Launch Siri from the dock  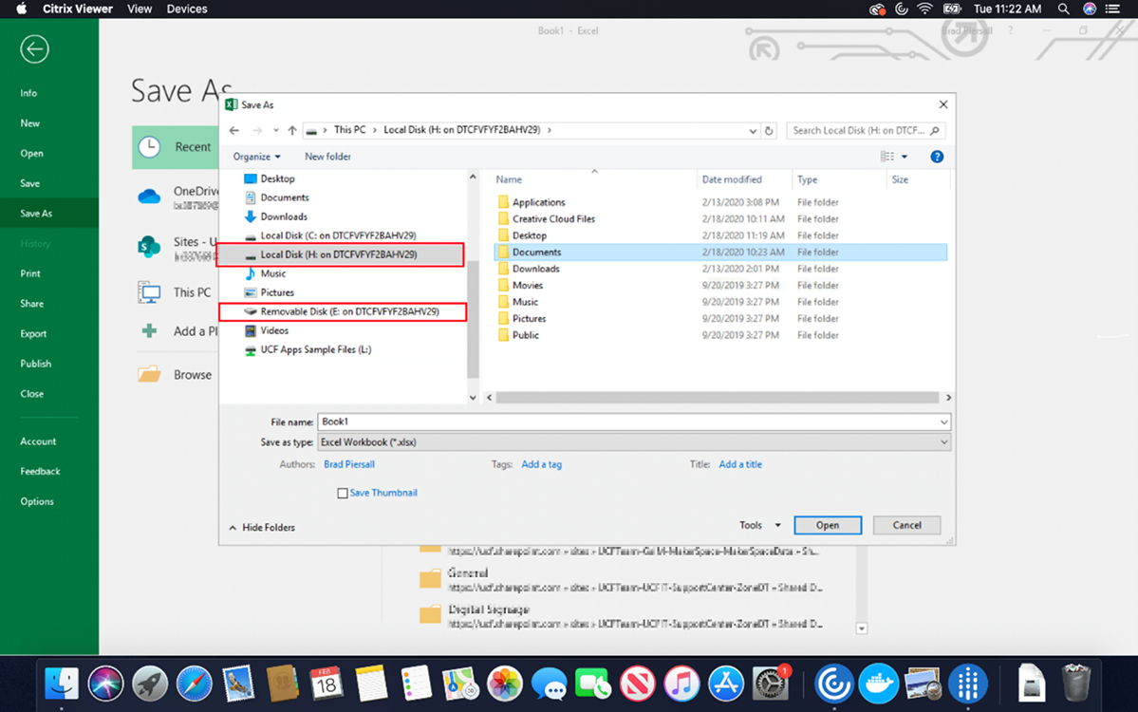point(106,684)
